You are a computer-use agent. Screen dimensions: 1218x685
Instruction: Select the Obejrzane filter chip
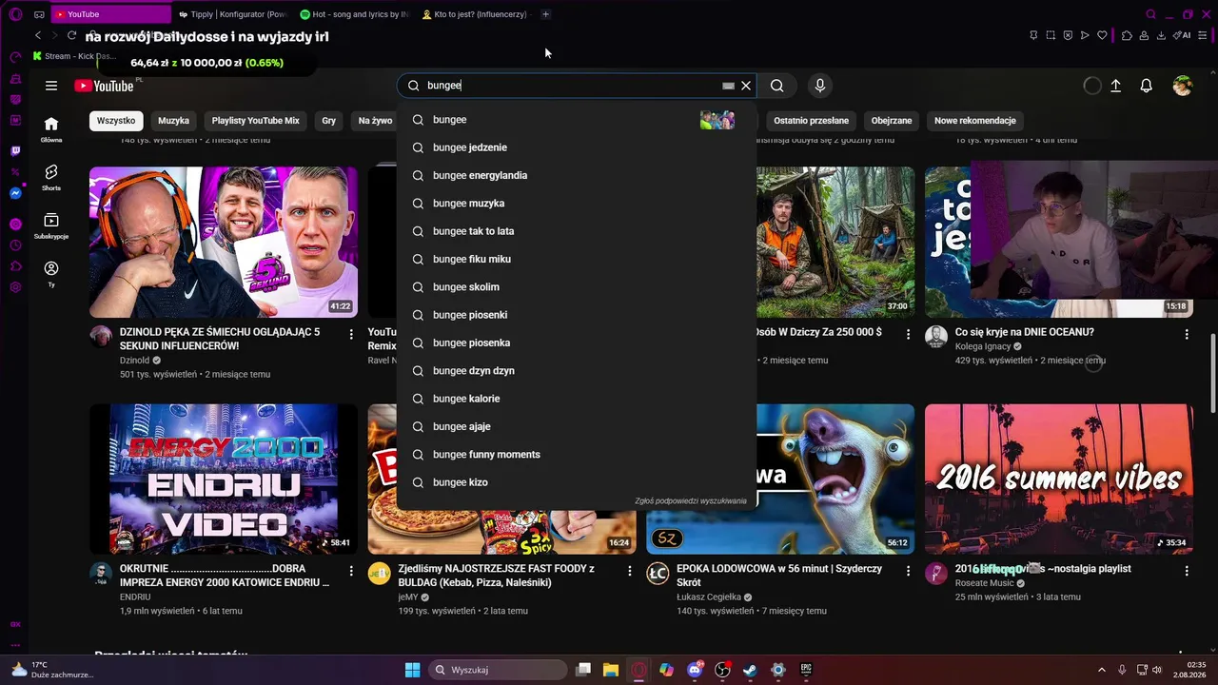point(892,121)
